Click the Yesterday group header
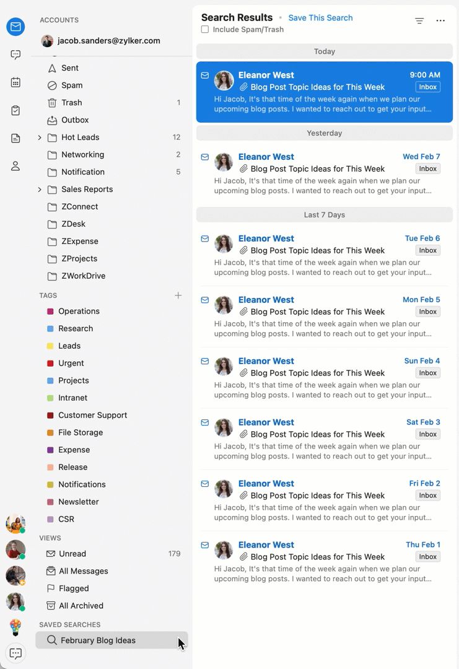The width and height of the screenshot is (459, 669). click(x=325, y=133)
